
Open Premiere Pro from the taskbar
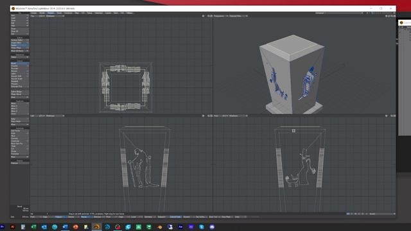[x=3, y=227]
